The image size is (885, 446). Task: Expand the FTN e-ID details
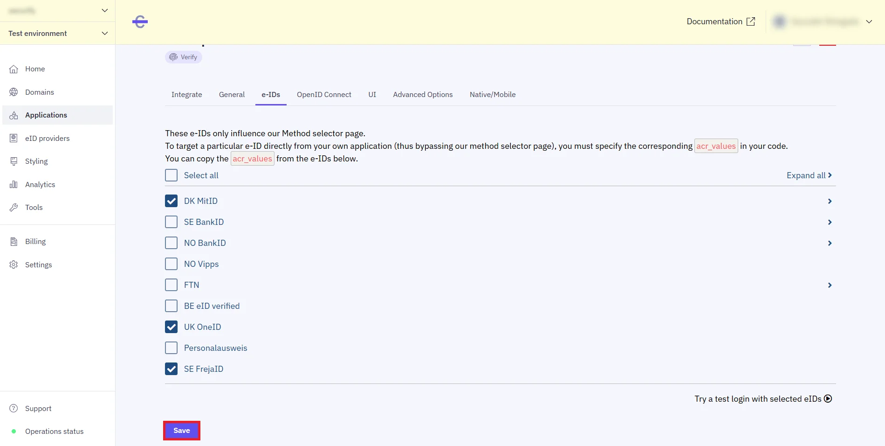pos(830,285)
